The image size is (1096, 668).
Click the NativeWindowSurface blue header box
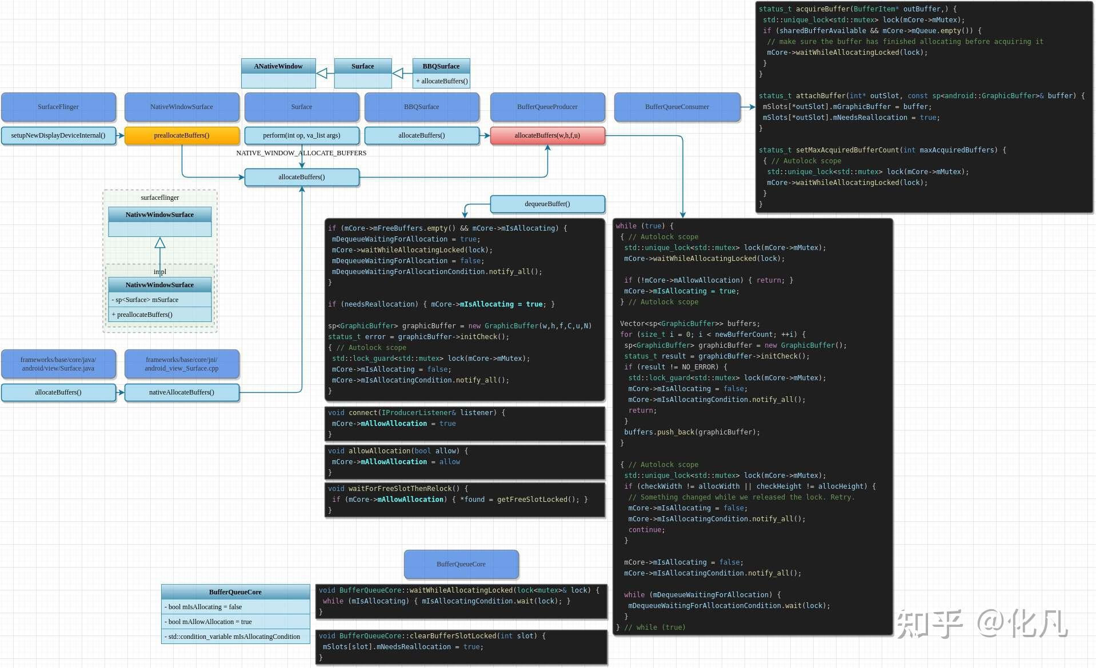[x=182, y=107]
